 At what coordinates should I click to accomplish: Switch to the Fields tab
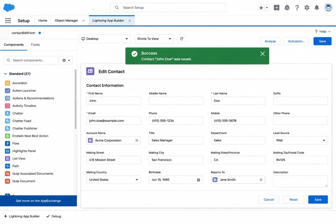(35, 45)
